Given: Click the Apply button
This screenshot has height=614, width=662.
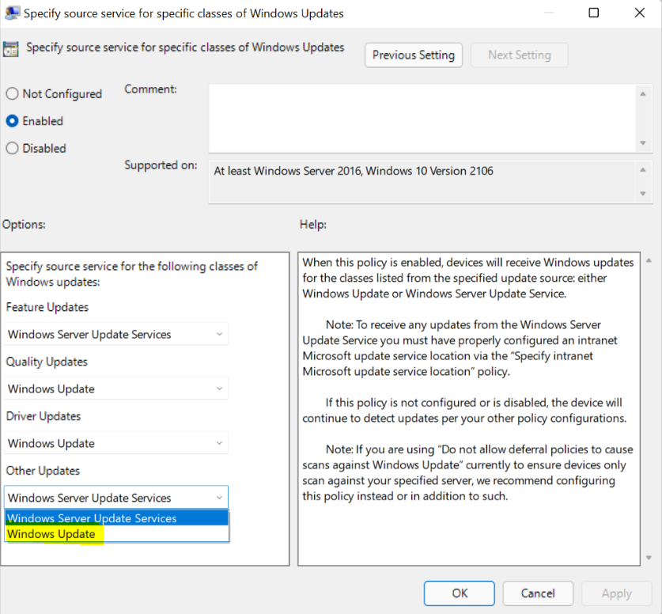Looking at the screenshot, I should [x=616, y=593].
